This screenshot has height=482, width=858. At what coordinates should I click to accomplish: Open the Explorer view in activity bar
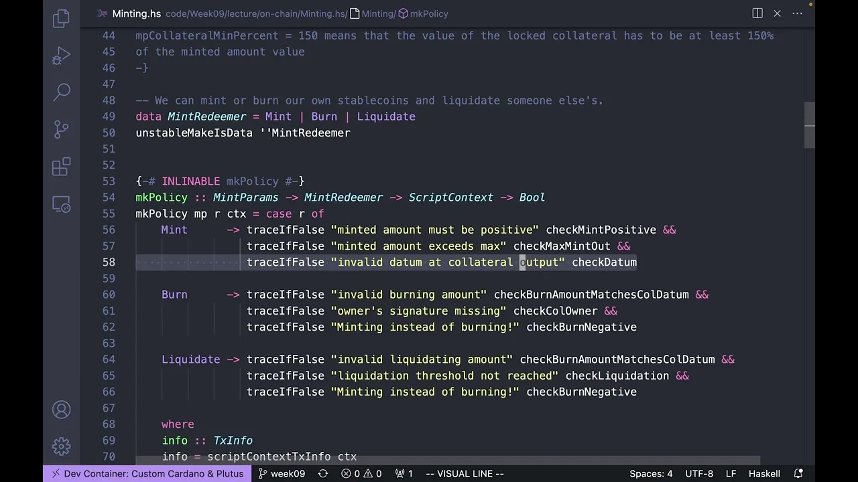point(61,18)
